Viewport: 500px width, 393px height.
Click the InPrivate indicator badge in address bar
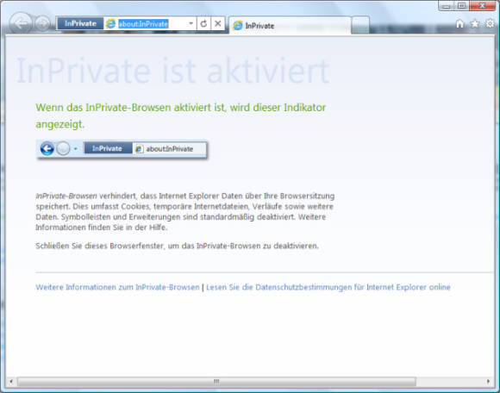pos(80,23)
